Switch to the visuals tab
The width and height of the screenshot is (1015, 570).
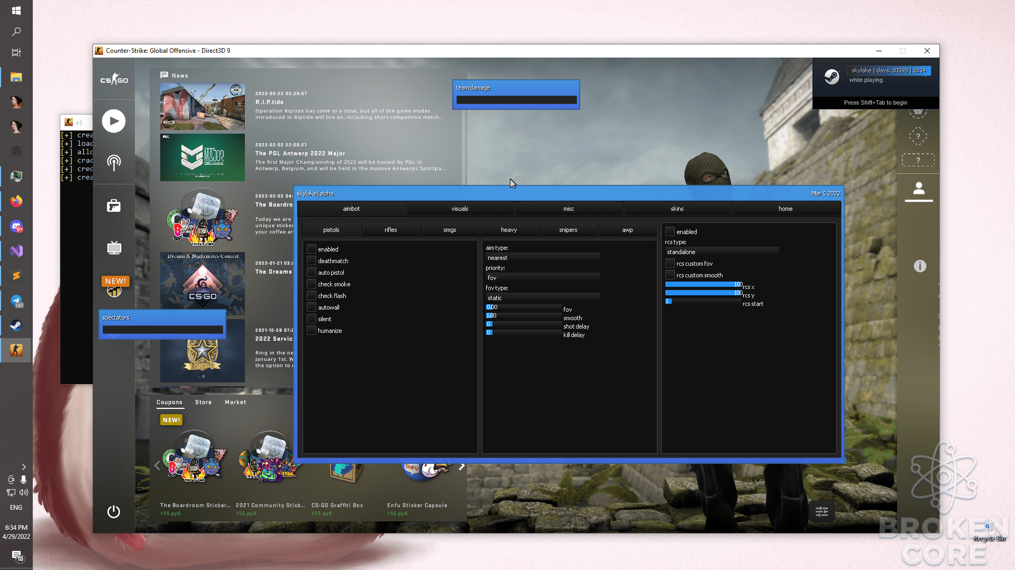coord(460,209)
